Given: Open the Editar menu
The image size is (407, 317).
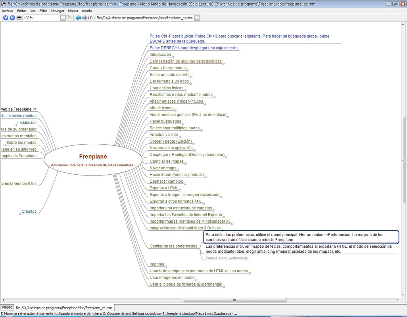Looking at the screenshot, I should tap(21, 11).
